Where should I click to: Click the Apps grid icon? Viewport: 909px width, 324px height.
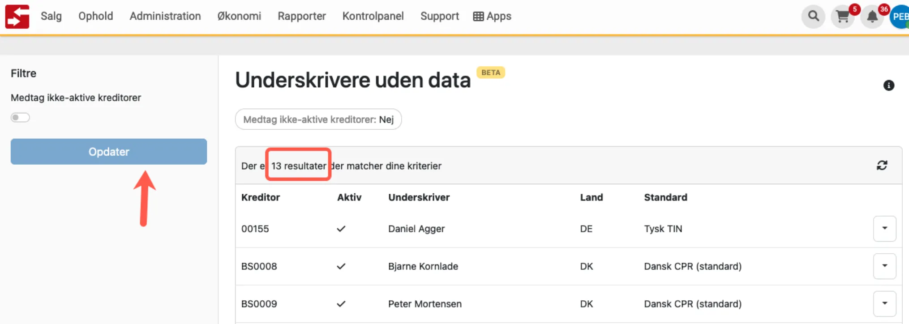coord(478,17)
